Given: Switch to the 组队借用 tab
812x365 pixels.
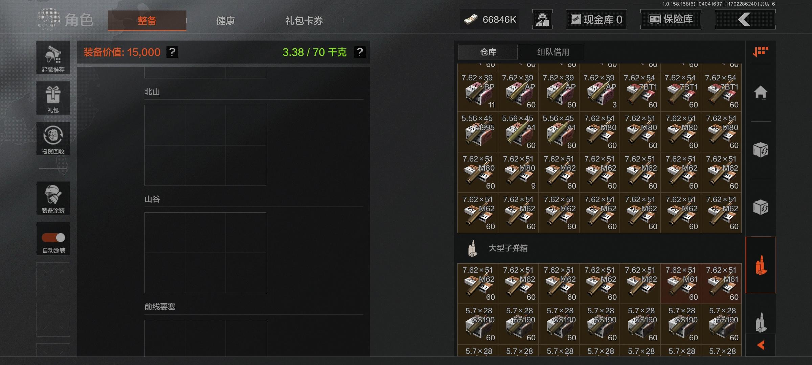Looking at the screenshot, I should [553, 52].
